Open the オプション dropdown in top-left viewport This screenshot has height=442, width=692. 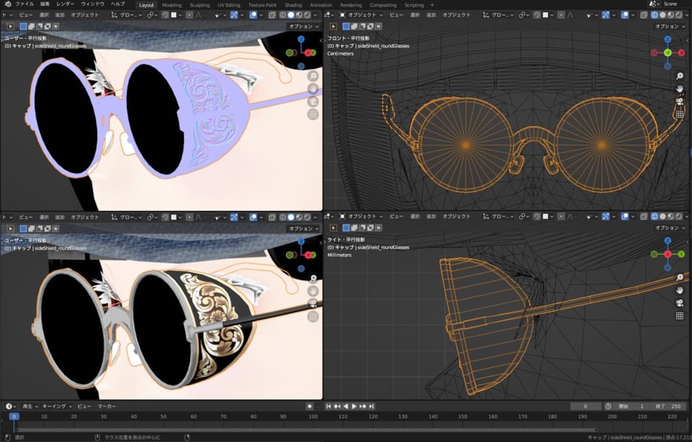click(303, 26)
